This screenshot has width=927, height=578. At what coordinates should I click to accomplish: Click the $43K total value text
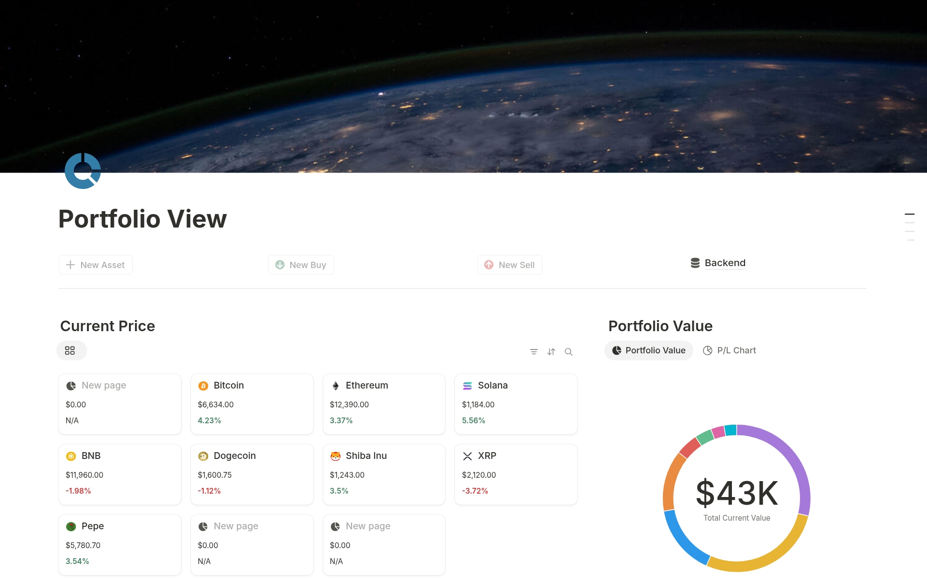737,493
